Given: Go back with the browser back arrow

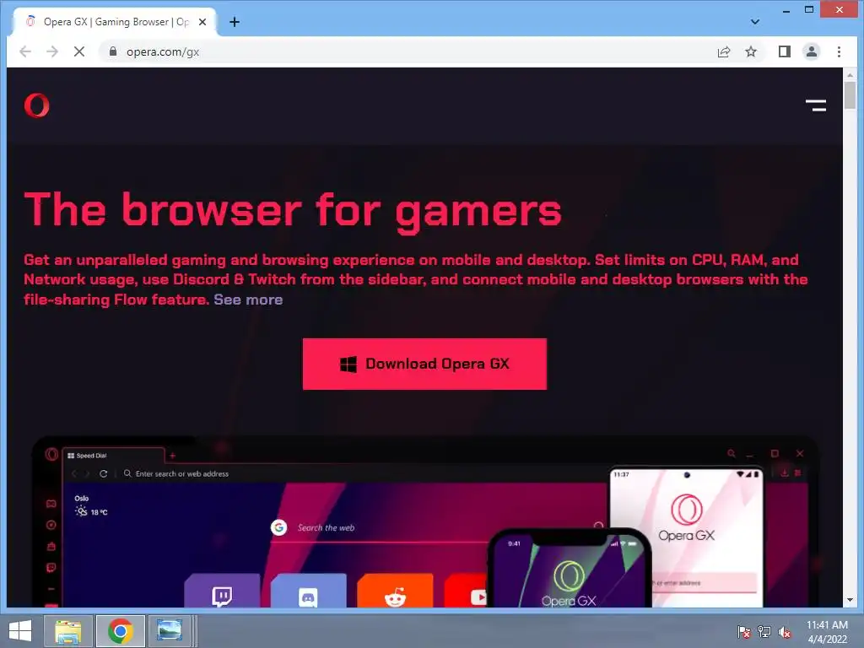Looking at the screenshot, I should point(25,51).
